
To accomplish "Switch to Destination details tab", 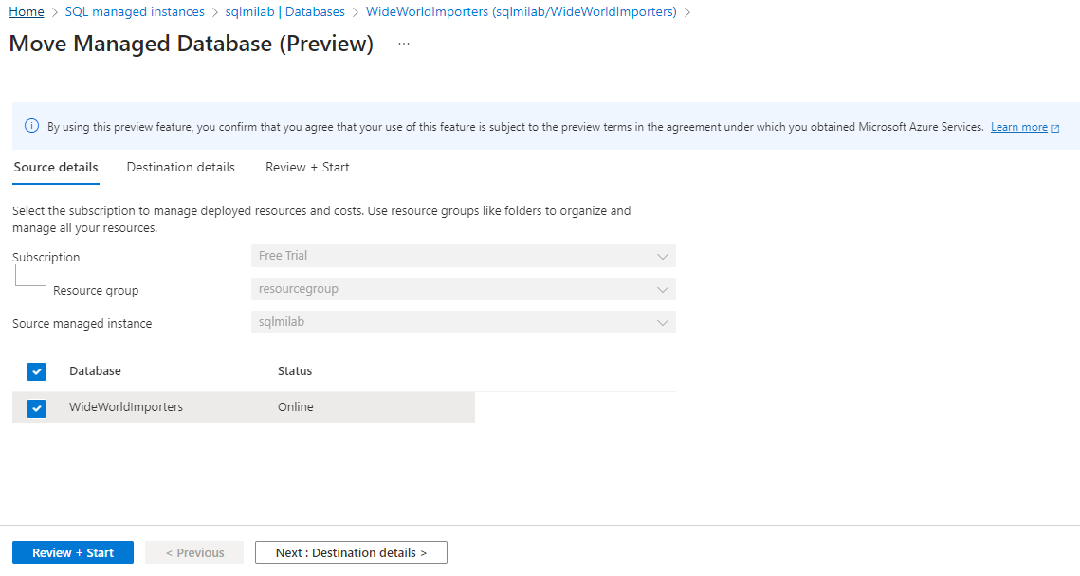I will coord(180,168).
